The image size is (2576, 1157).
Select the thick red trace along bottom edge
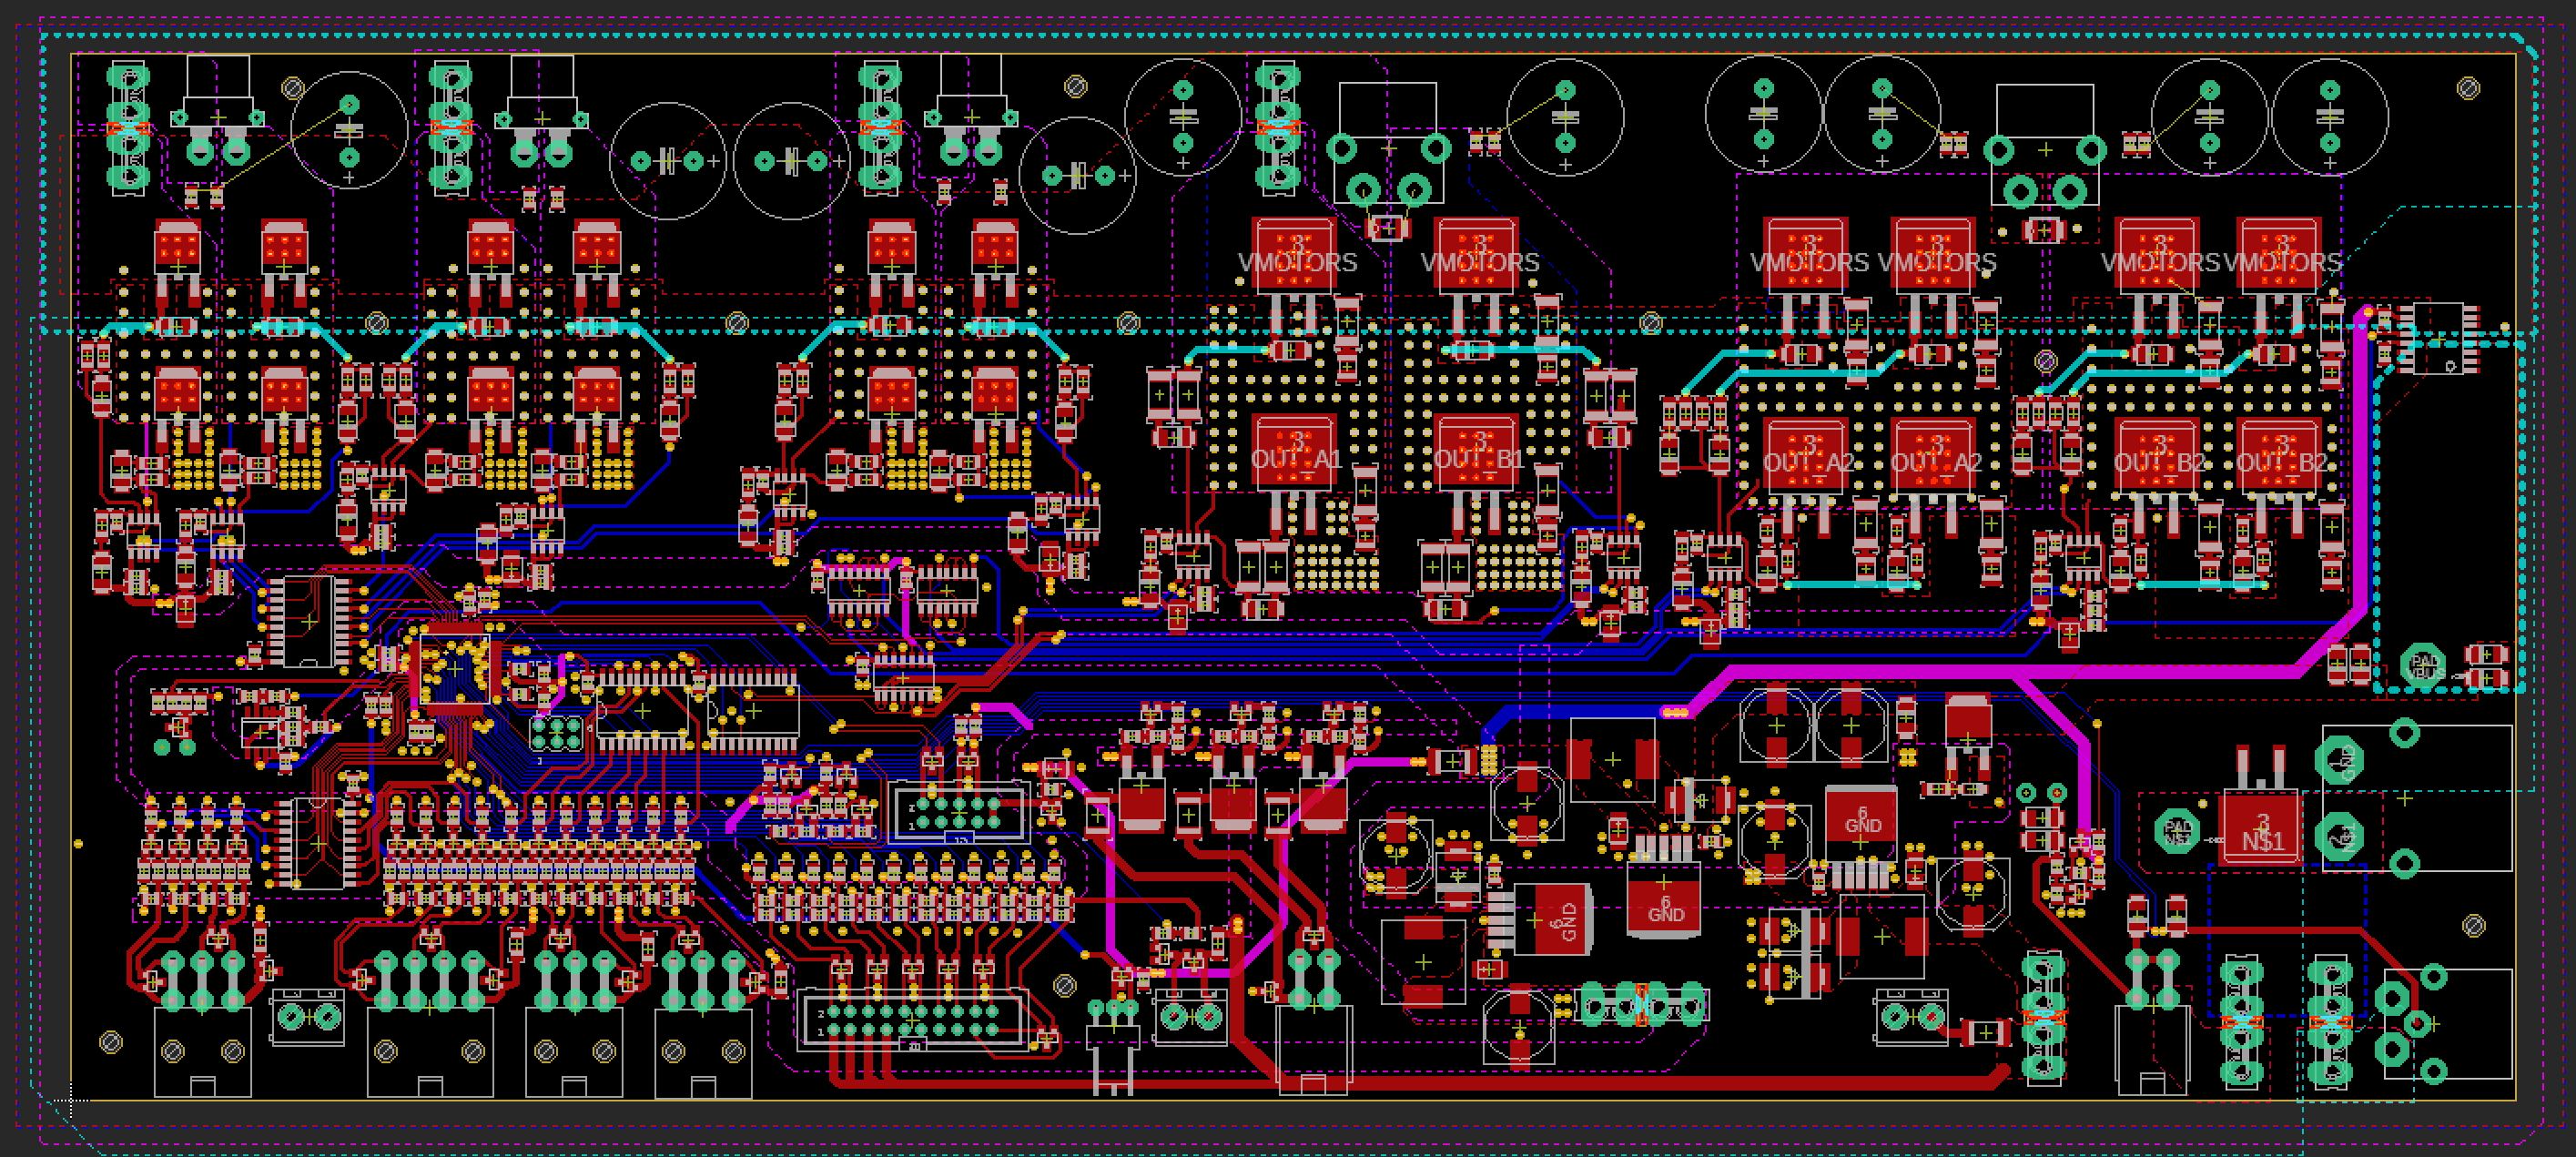coord(1600,1082)
